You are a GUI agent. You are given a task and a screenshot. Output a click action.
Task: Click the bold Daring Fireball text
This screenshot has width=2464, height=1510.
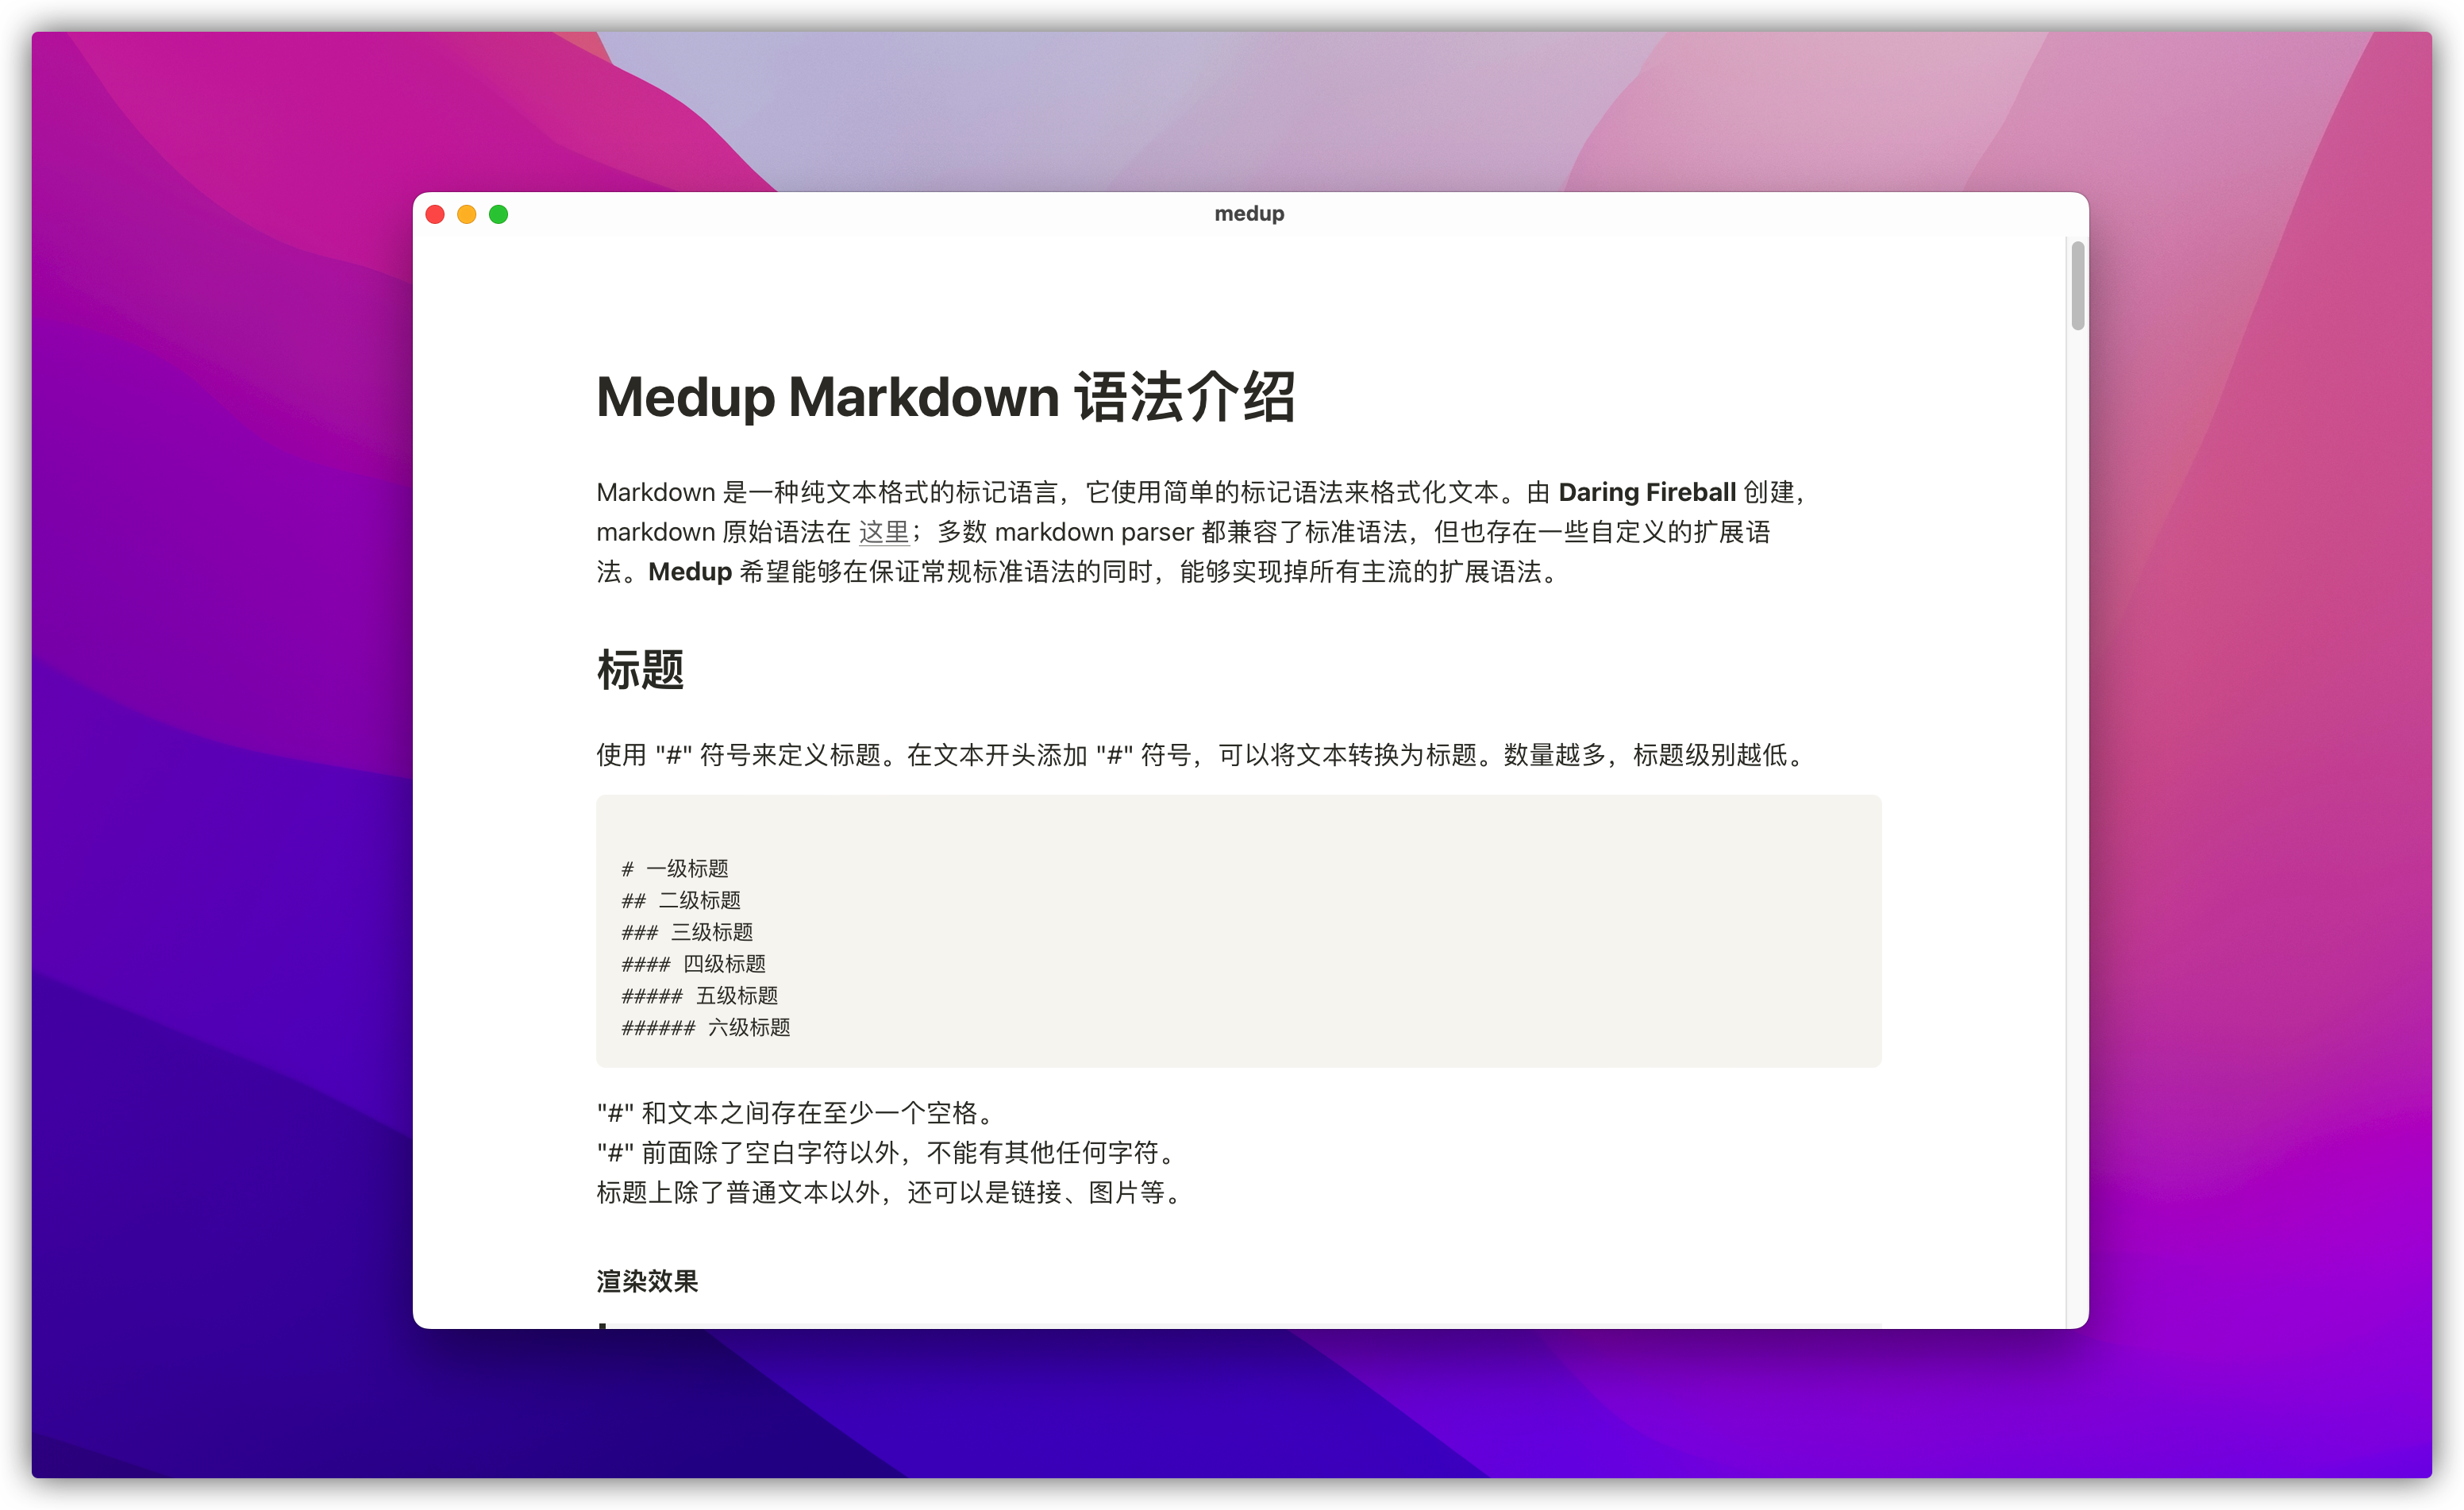pos(1646,492)
